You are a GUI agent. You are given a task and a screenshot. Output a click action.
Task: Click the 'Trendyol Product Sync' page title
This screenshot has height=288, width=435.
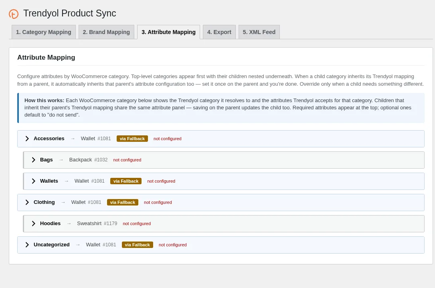coord(70,13)
